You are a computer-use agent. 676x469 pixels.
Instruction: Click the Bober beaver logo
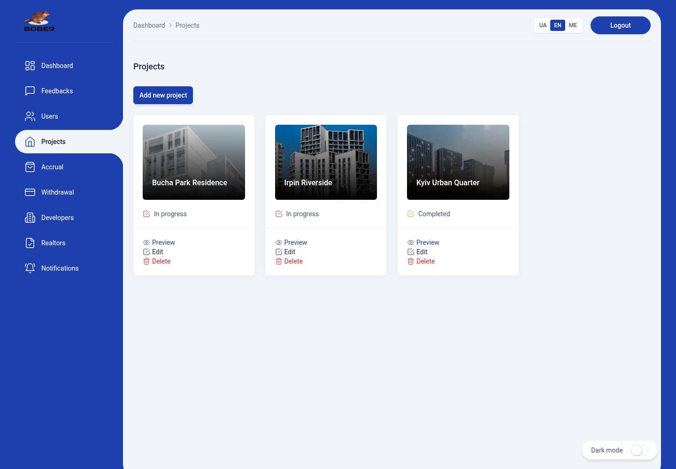click(39, 22)
